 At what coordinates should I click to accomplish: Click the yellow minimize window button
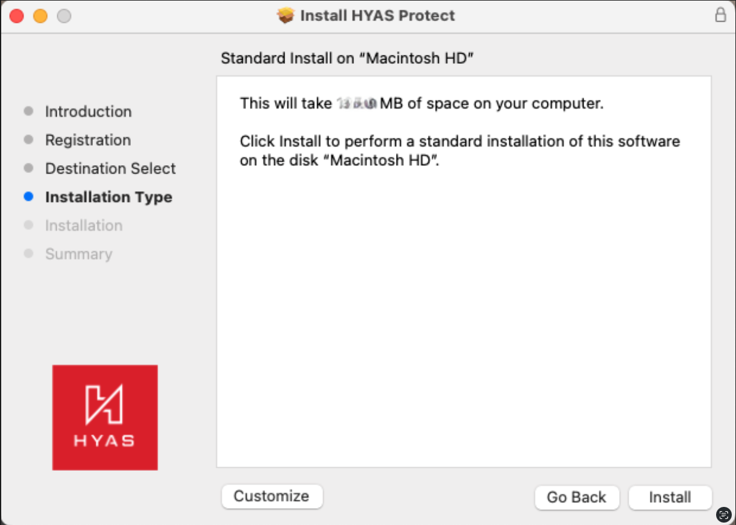40,16
